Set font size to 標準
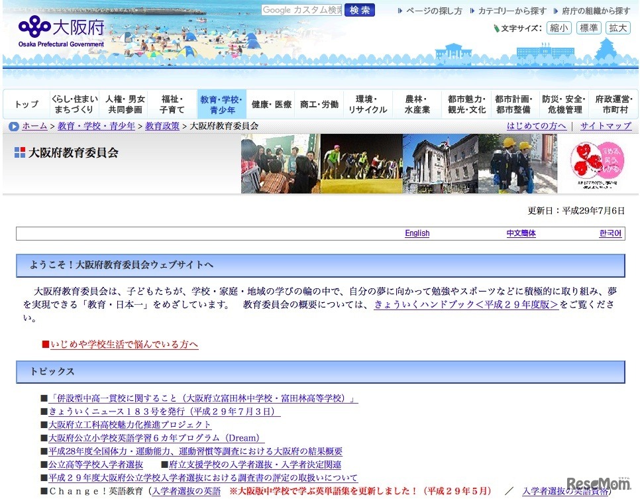 click(x=589, y=28)
